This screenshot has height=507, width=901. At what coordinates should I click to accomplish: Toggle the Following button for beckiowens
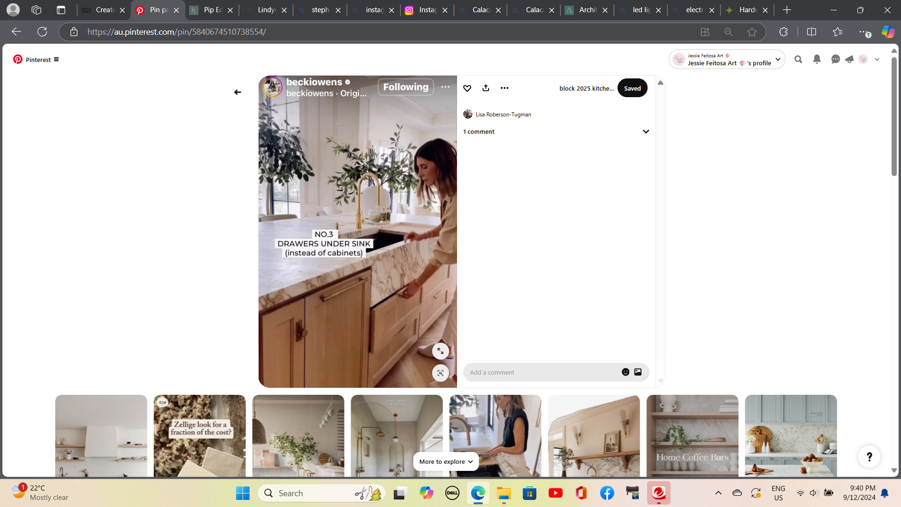point(405,87)
